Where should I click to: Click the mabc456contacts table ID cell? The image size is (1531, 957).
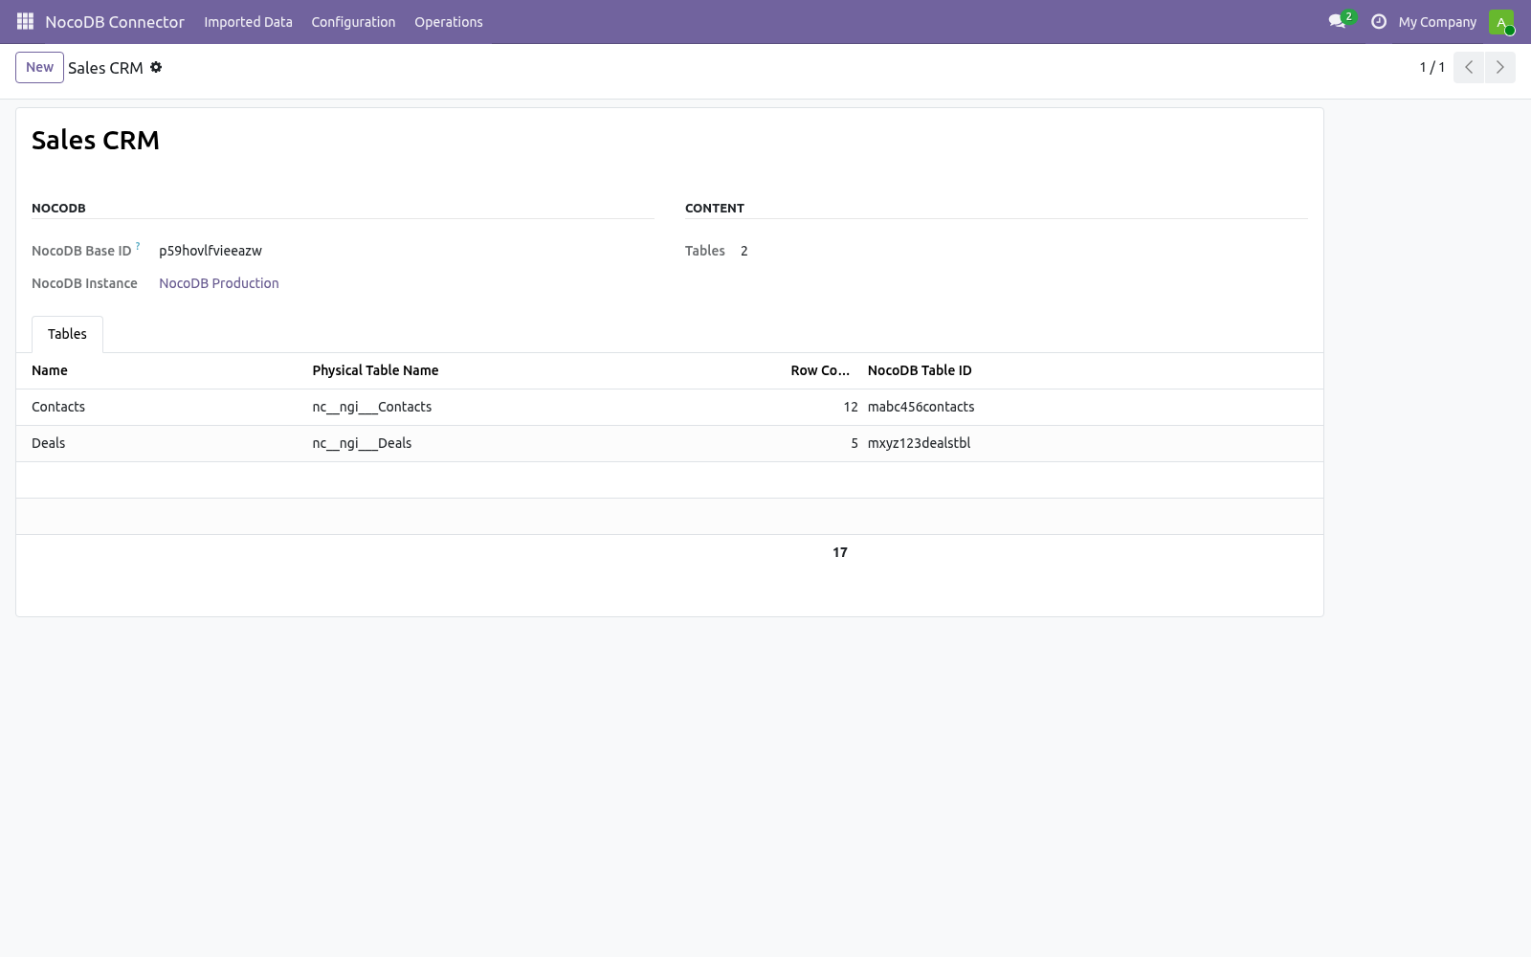click(x=921, y=407)
